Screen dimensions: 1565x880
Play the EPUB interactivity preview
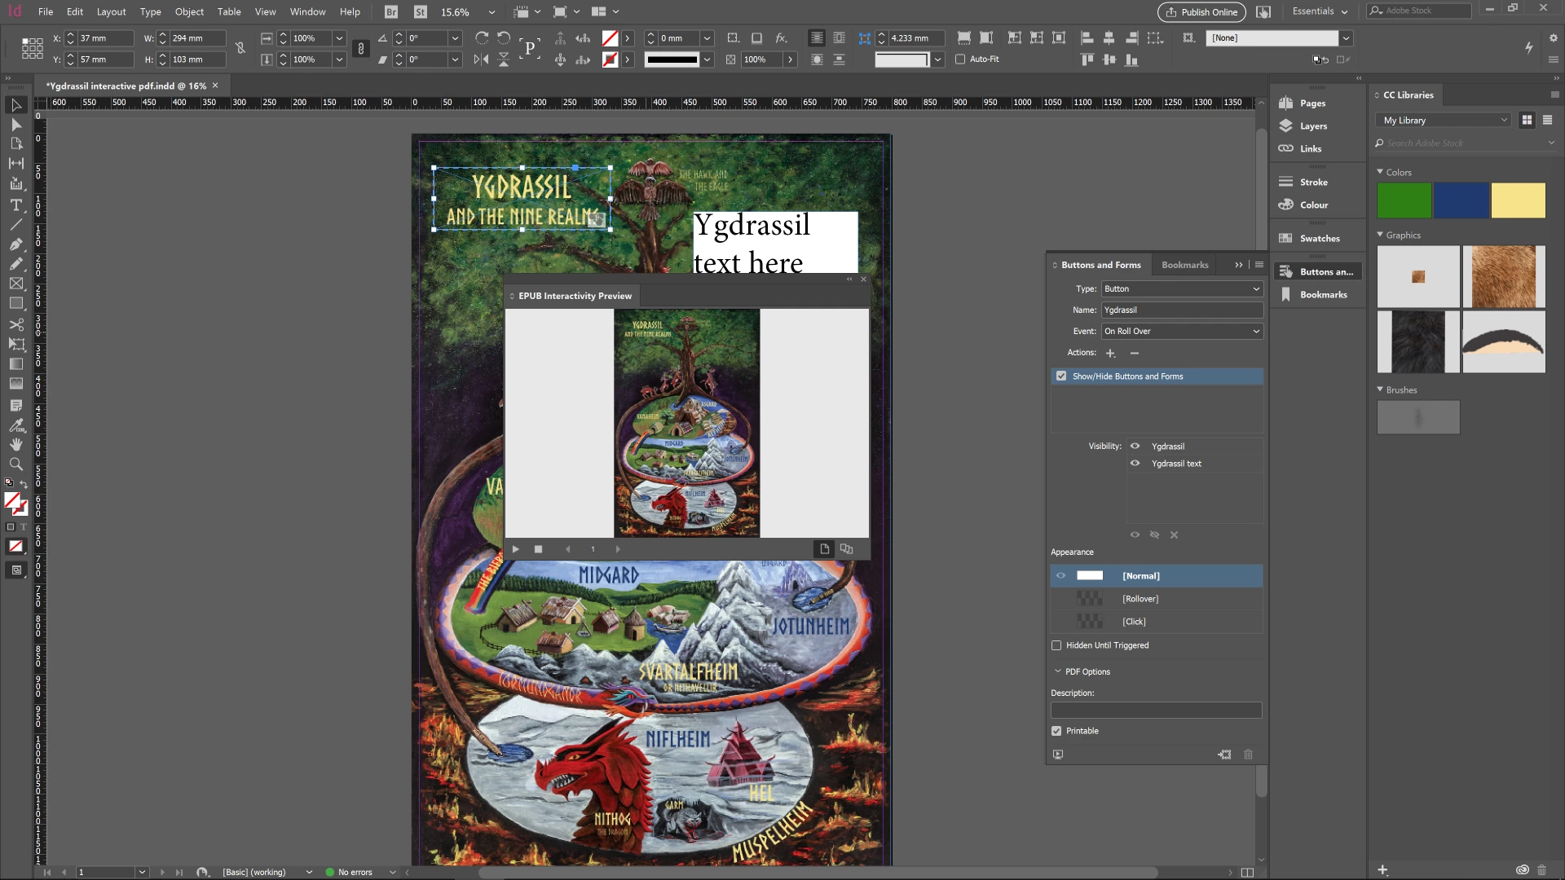515,549
